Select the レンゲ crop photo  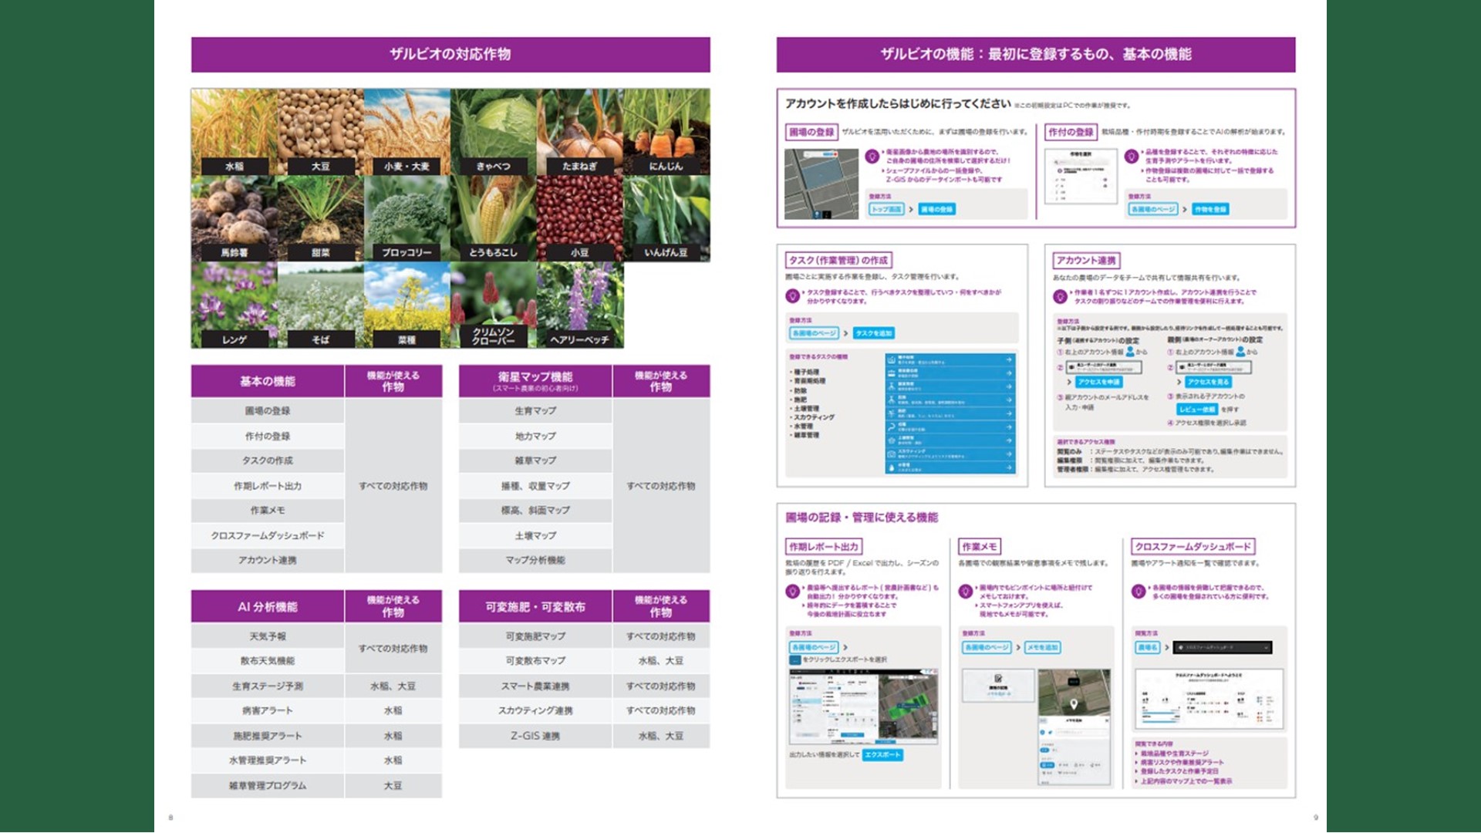[x=234, y=305]
